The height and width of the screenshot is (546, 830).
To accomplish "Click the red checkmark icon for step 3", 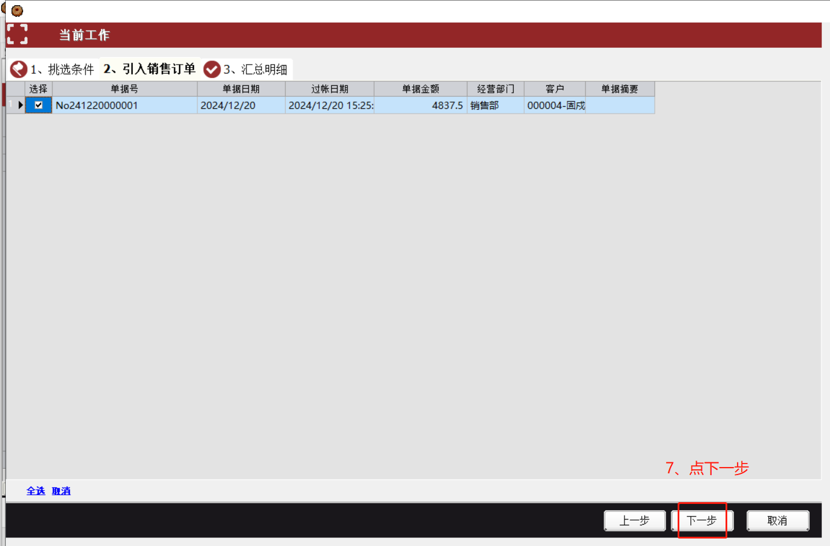I will click(x=212, y=69).
